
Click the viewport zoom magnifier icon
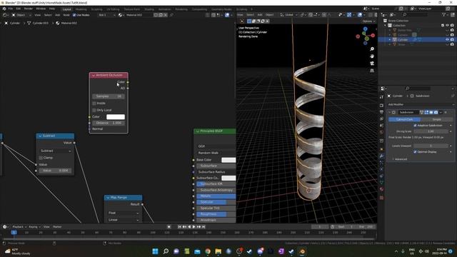click(x=372, y=49)
